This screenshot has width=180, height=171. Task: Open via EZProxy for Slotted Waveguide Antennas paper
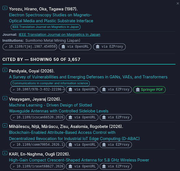click(116, 117)
